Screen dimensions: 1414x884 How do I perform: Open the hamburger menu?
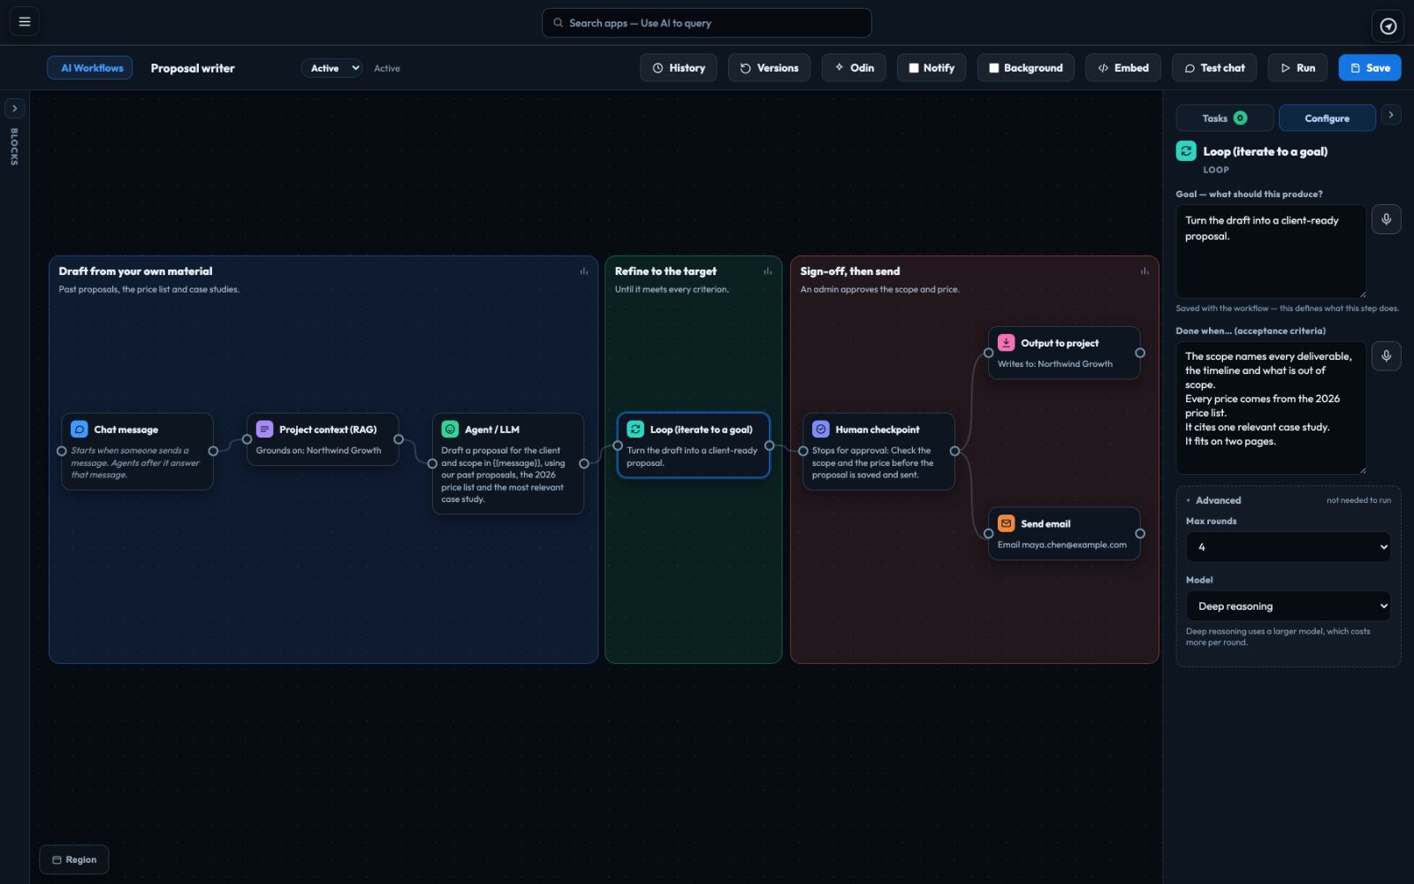pyautogui.click(x=25, y=22)
